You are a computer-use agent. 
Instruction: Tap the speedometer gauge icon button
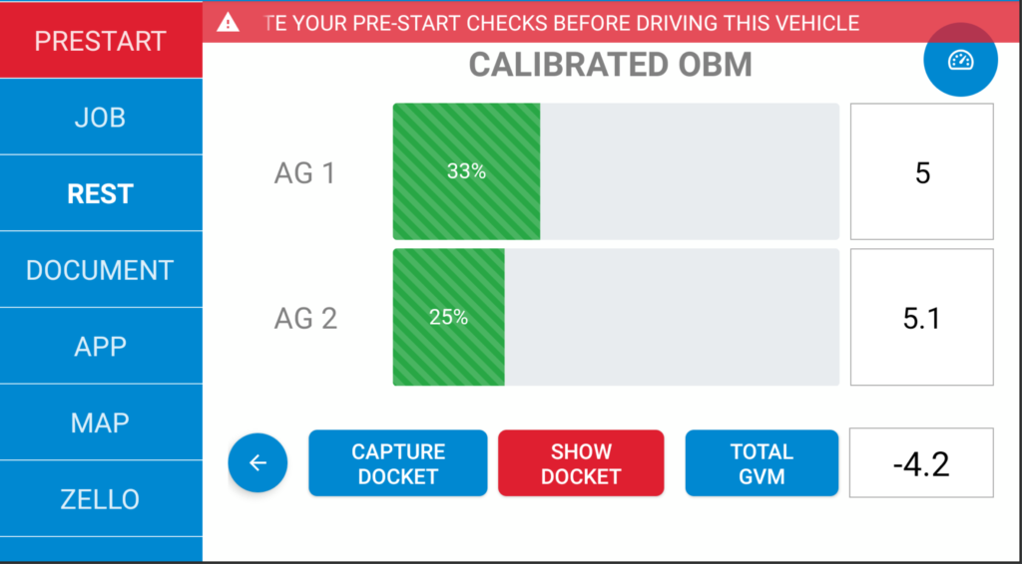[x=960, y=60]
